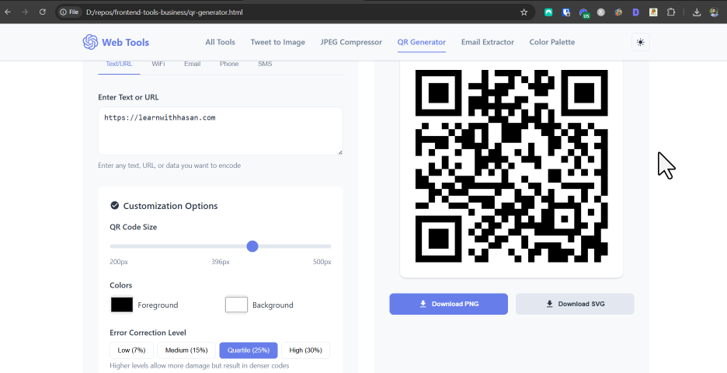Open JPEG Compressor in navigation
This screenshot has width=727, height=373.
coord(351,42)
